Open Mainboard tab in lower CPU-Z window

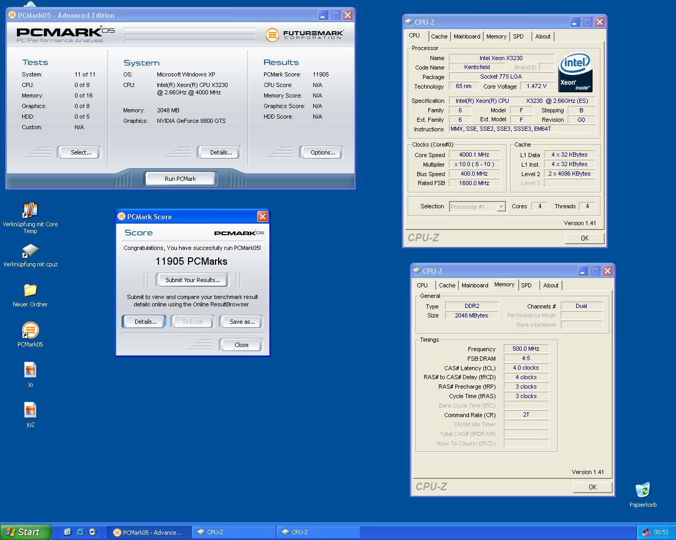(475, 285)
